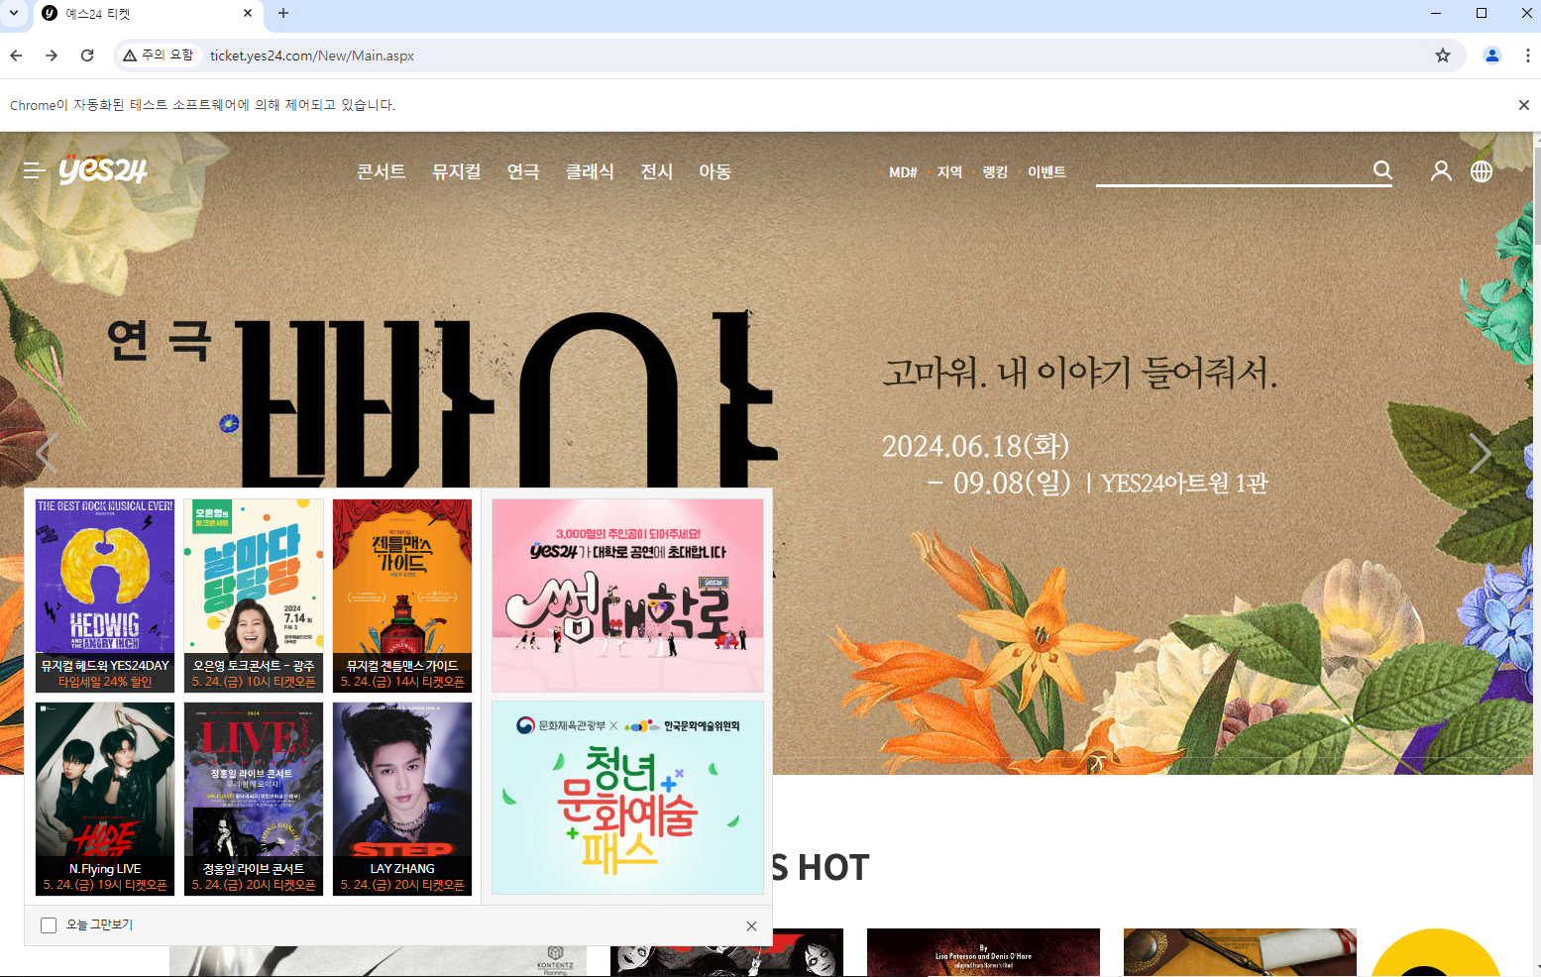
Task: Go forward in browser history
Action: [52, 55]
